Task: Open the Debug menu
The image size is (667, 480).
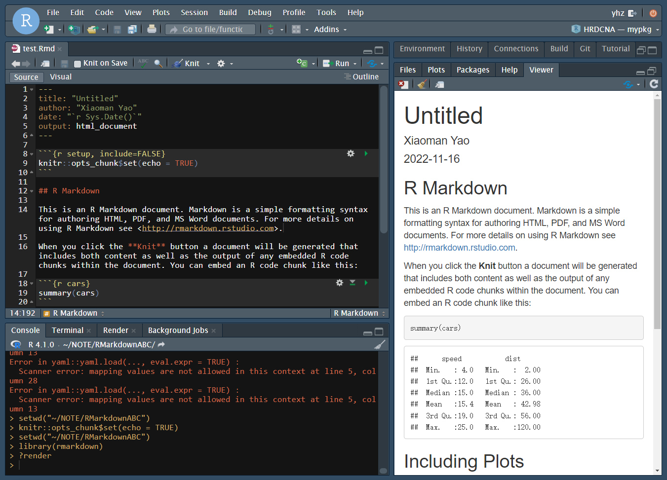Action: point(260,13)
